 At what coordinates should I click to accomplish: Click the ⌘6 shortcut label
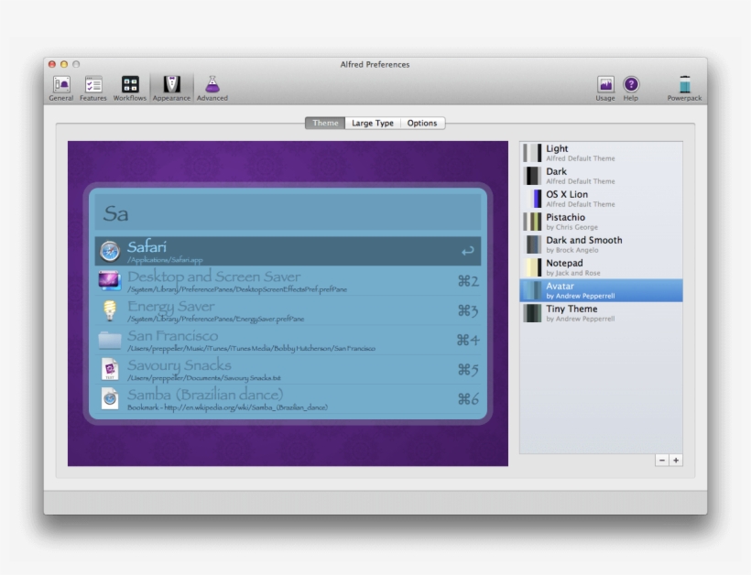468,399
